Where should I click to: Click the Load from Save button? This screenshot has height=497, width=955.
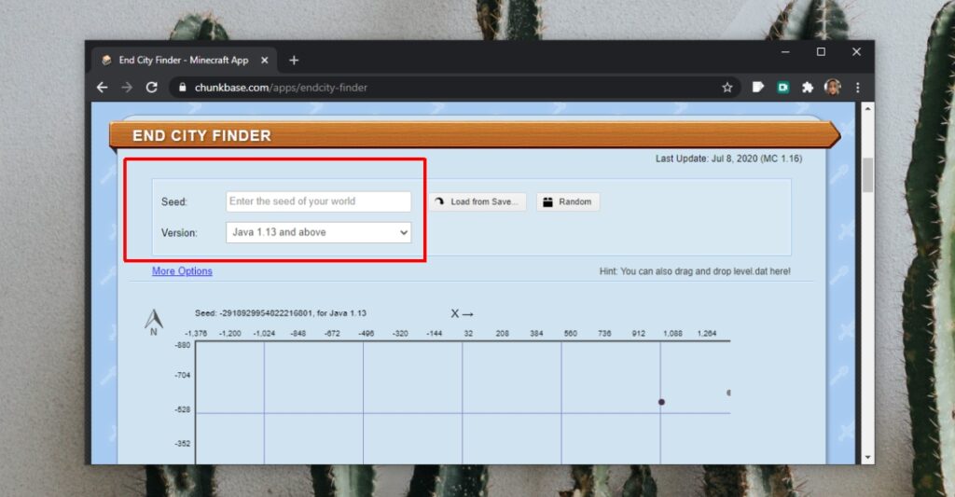click(478, 202)
